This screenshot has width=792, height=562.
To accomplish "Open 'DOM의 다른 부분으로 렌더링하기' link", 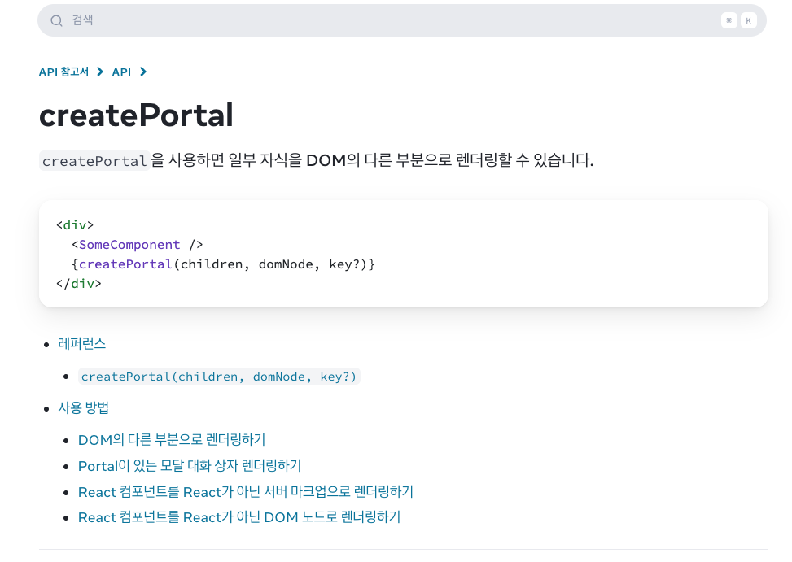I will click(171, 439).
